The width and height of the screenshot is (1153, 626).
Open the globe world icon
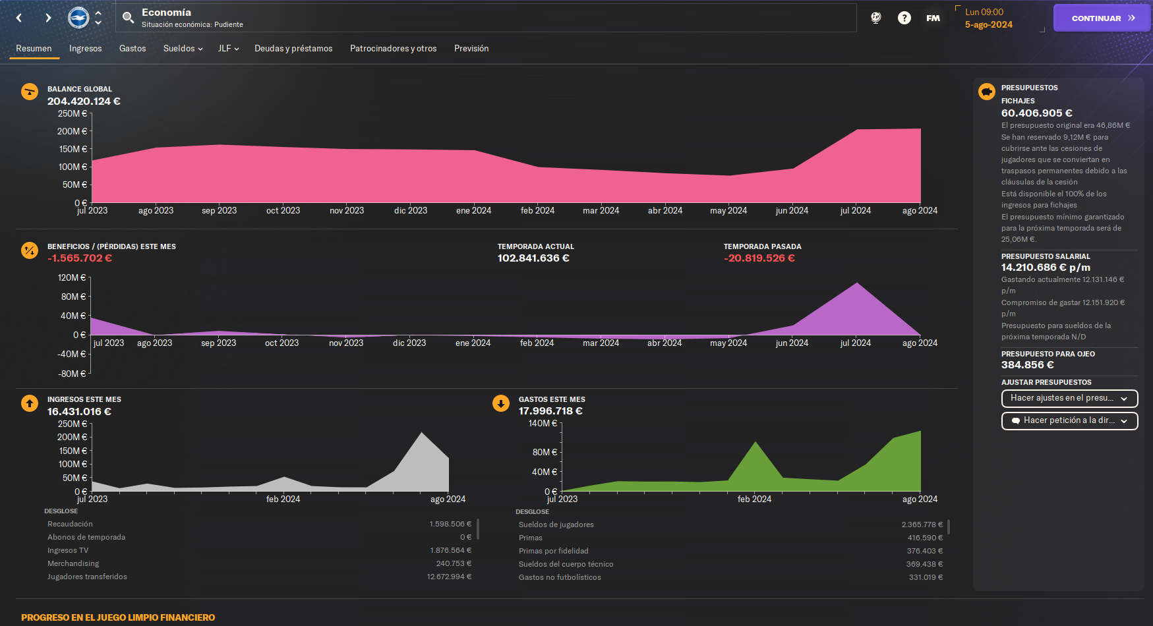pyautogui.click(x=876, y=18)
